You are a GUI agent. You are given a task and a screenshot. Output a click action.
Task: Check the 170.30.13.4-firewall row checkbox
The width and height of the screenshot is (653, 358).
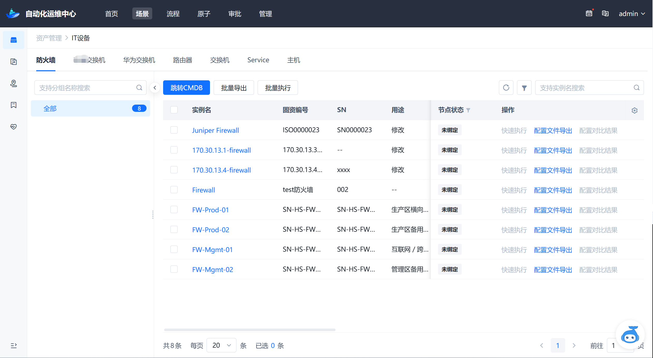pyautogui.click(x=174, y=170)
